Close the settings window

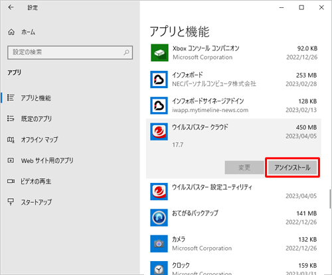point(321,7)
